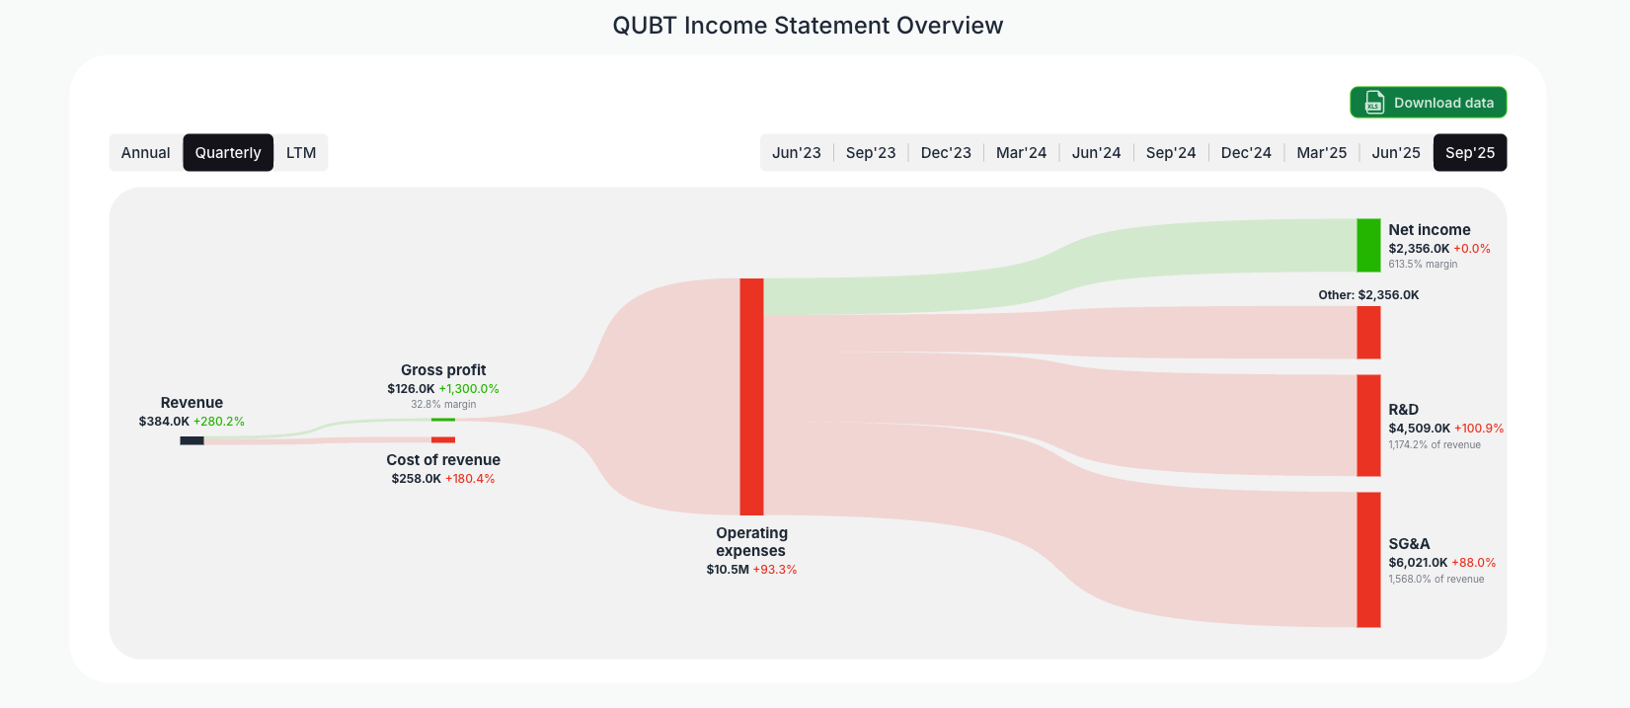Click the CSV file icon on Download data button
The width and height of the screenshot is (1630, 708).
click(x=1373, y=102)
